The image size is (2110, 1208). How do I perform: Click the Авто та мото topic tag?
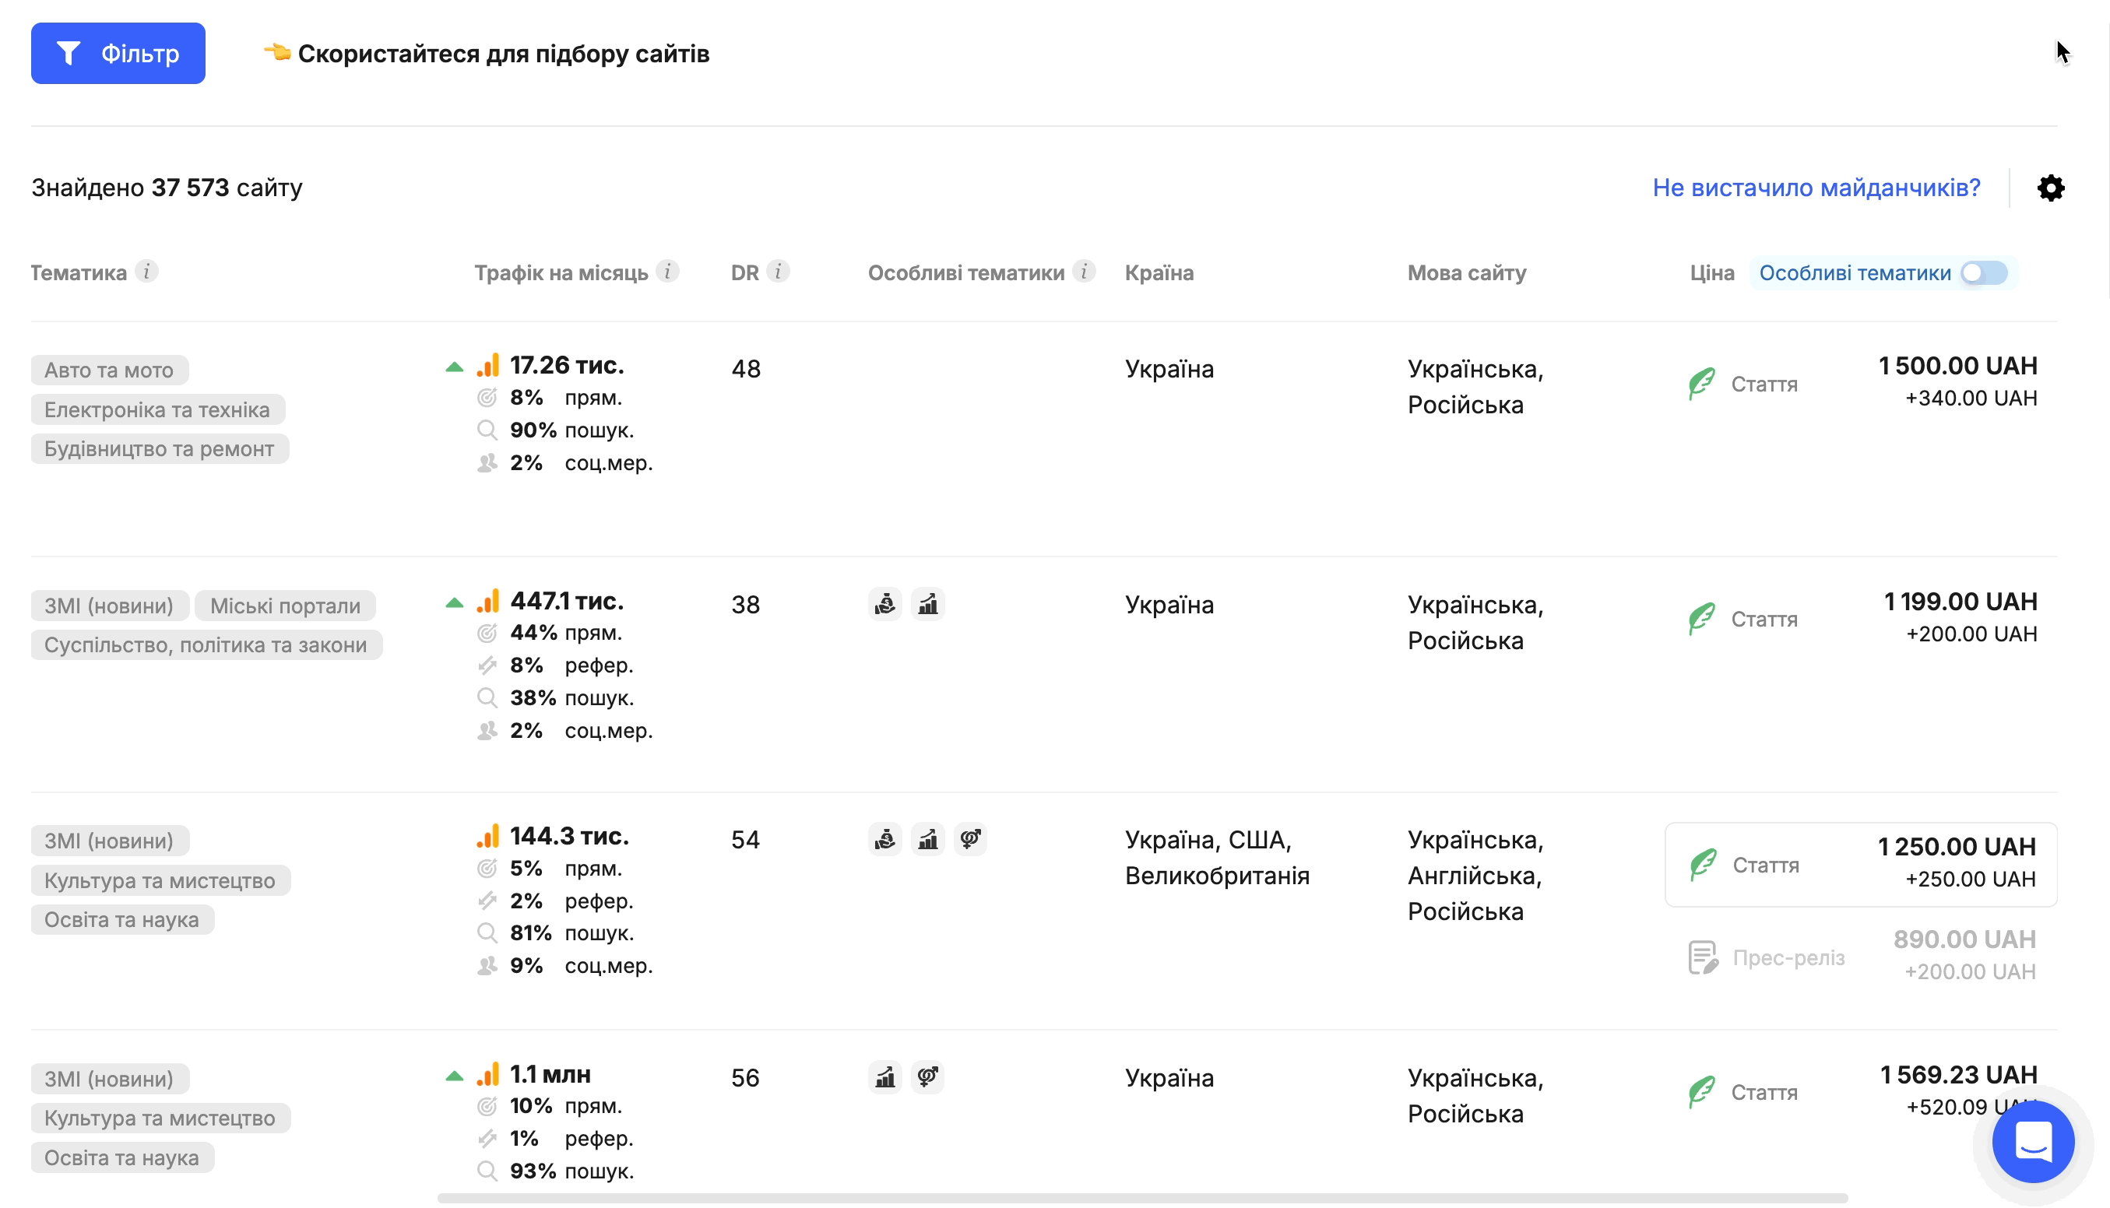coord(109,370)
